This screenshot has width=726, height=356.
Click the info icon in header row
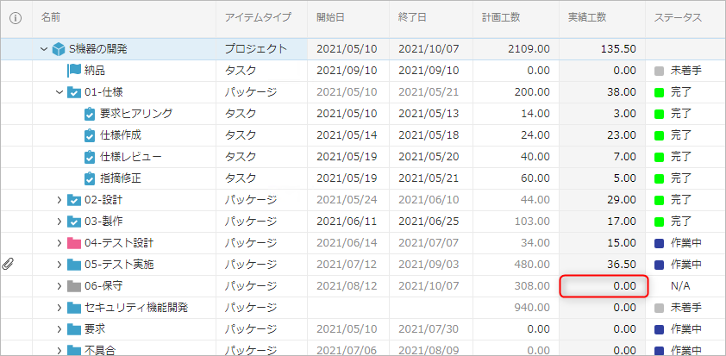click(15, 17)
